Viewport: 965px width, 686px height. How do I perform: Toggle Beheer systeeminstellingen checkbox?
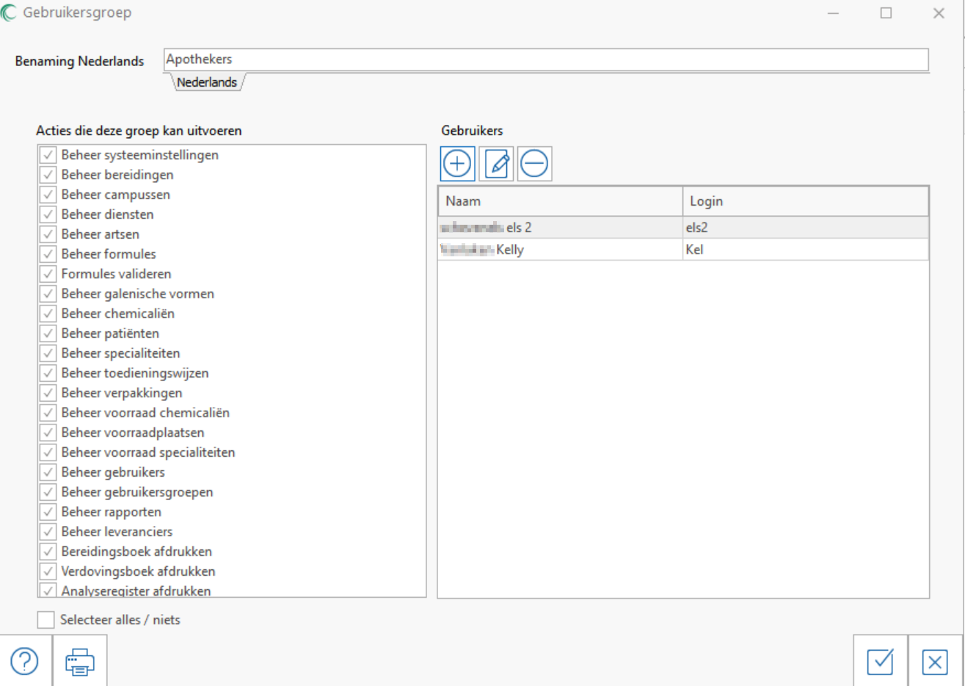pyautogui.click(x=48, y=155)
